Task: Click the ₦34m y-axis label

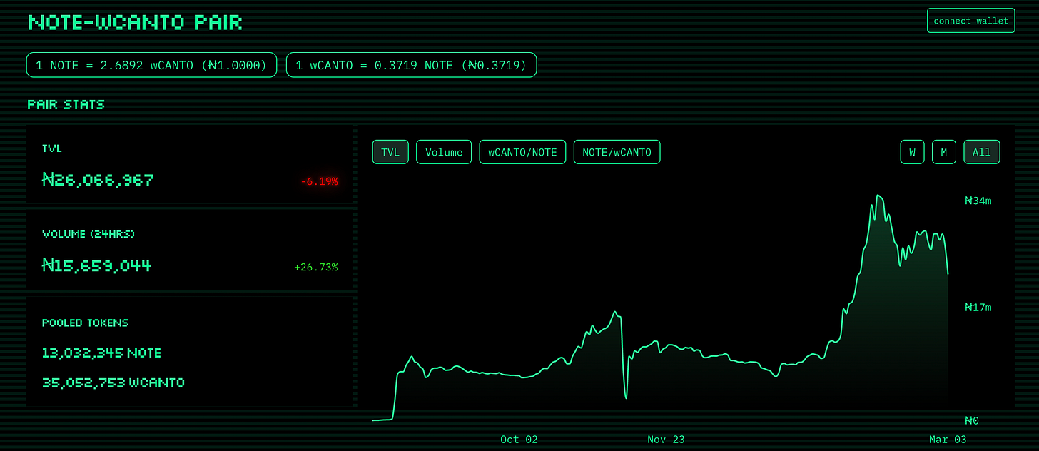Action: (978, 201)
